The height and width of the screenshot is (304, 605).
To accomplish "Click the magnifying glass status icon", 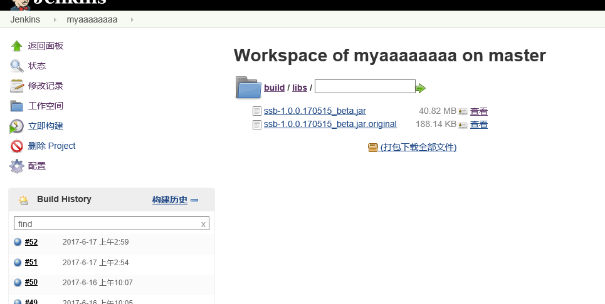I will tap(17, 66).
